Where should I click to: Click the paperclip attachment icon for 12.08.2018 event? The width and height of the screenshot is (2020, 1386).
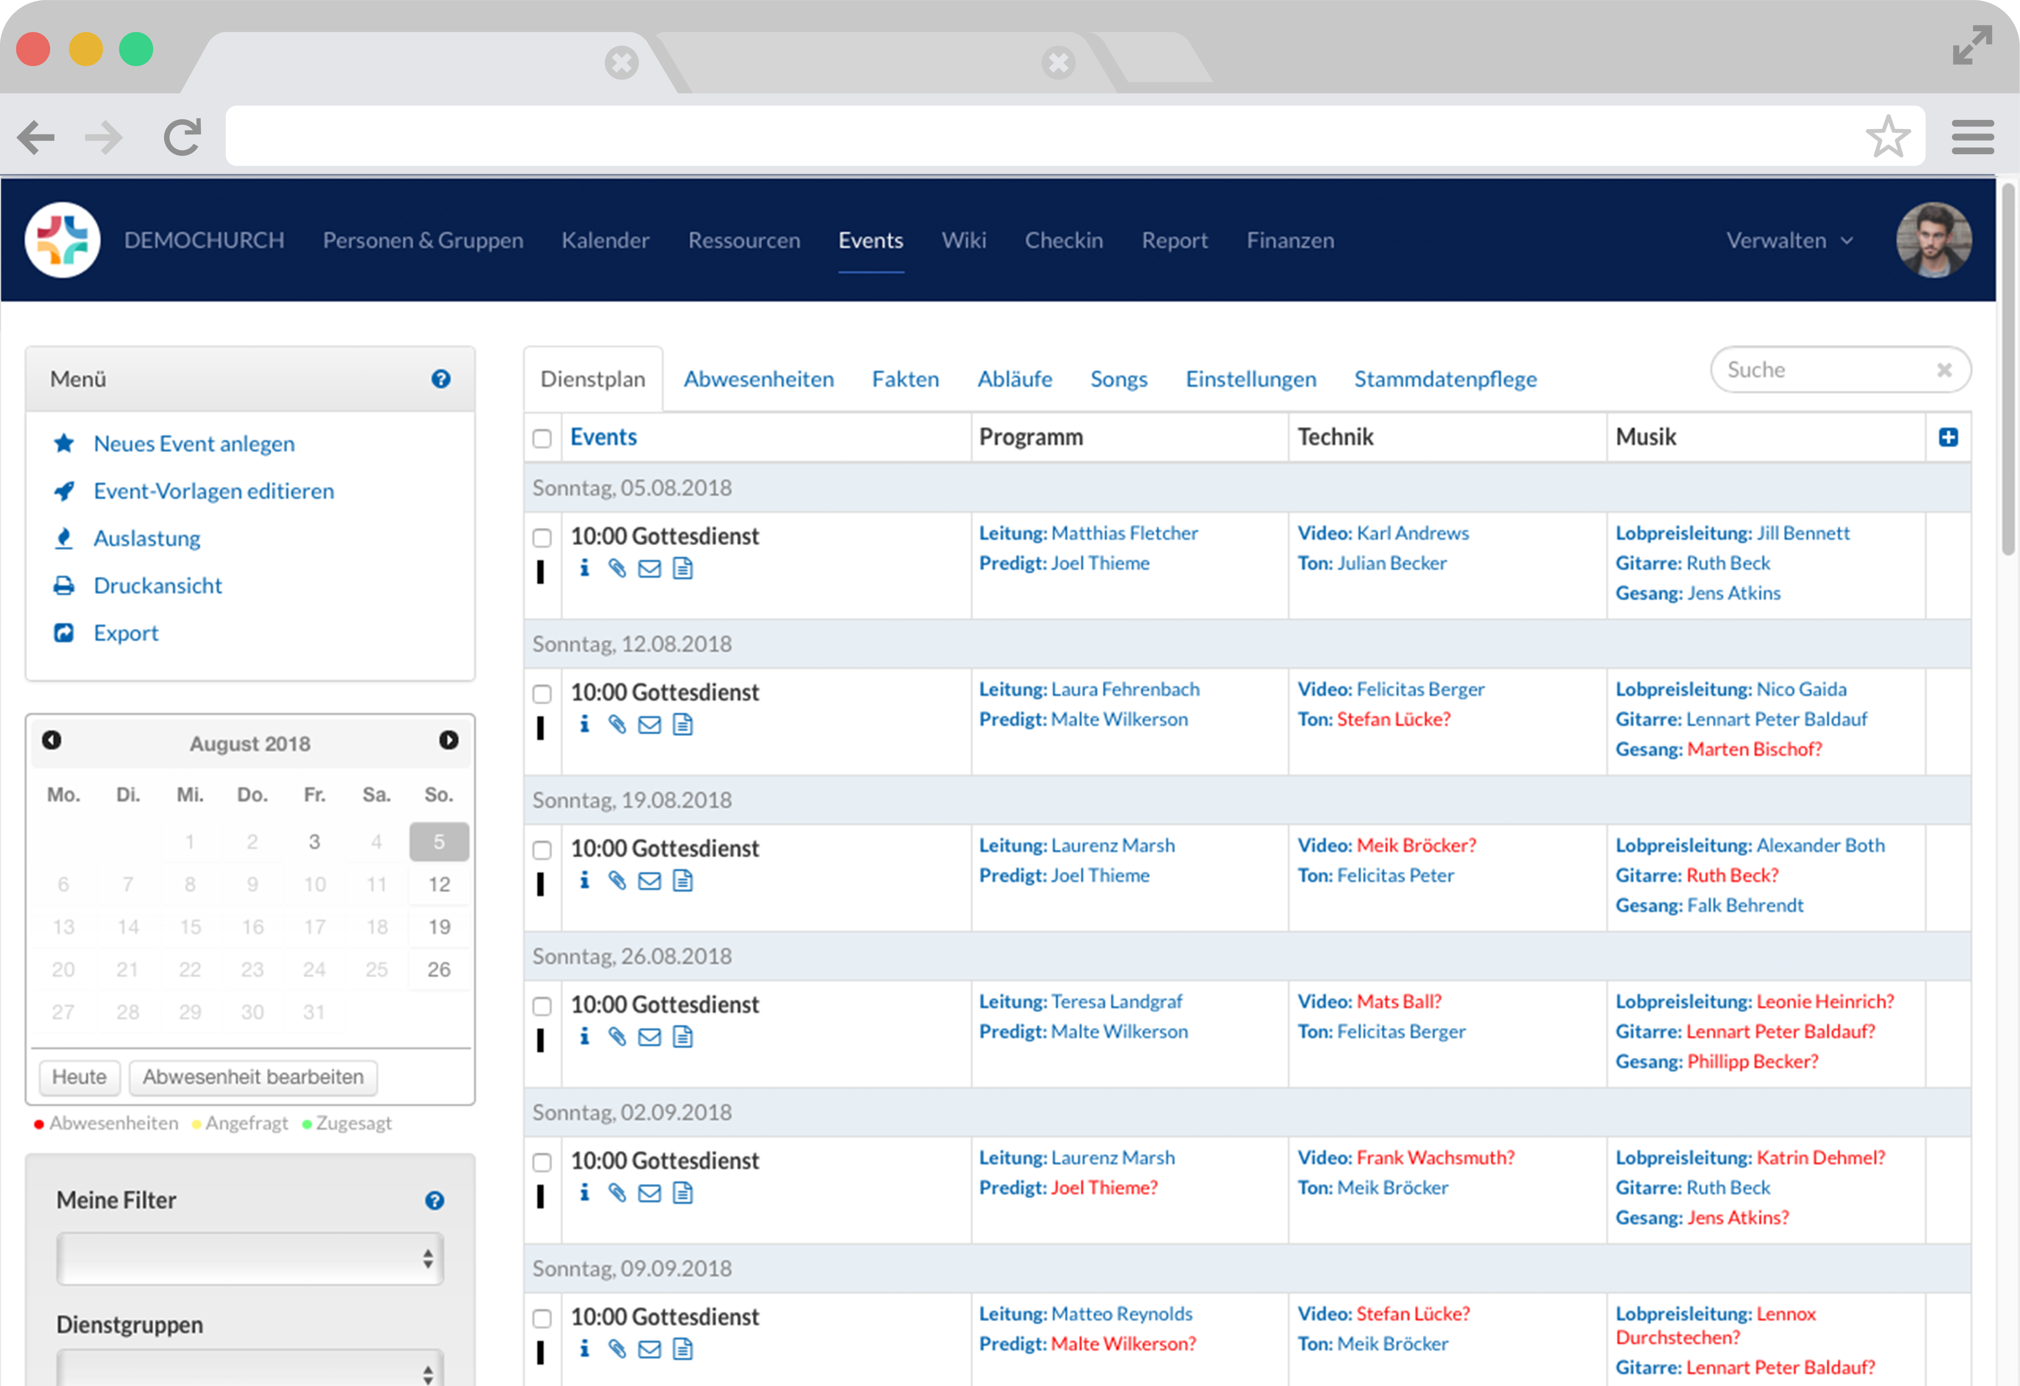point(617,724)
